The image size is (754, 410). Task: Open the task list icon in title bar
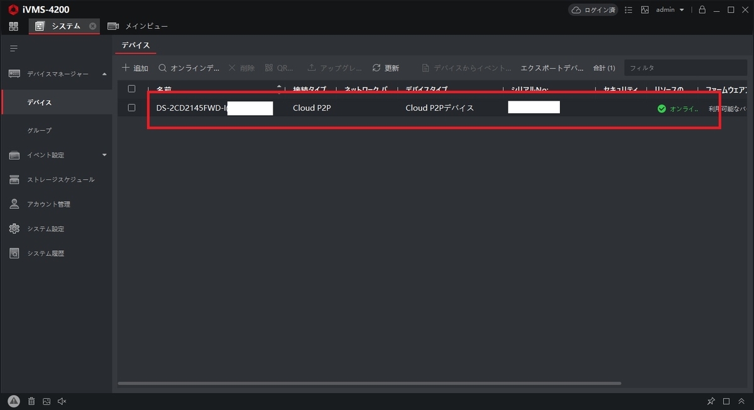[x=629, y=10]
